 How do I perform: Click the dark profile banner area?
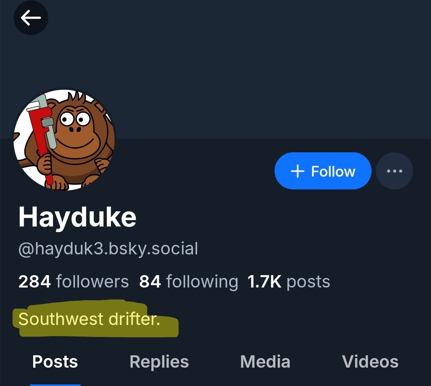(239, 68)
